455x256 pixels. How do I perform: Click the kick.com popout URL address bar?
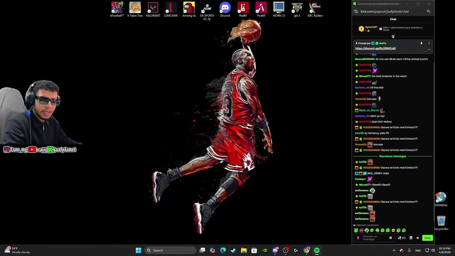click(x=385, y=11)
